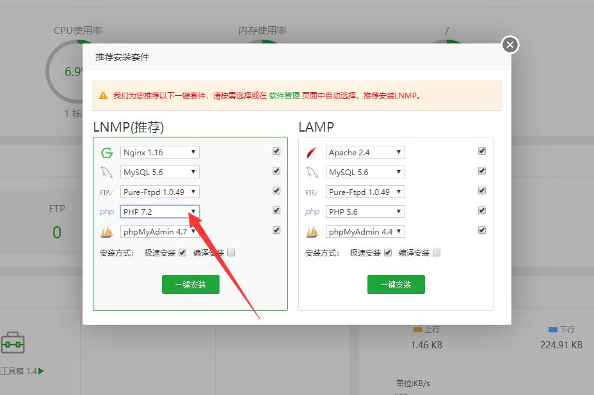Screen dimensions: 594x395
Task: Click the 224.91 KB downstream value
Action: pyautogui.click(x=561, y=345)
